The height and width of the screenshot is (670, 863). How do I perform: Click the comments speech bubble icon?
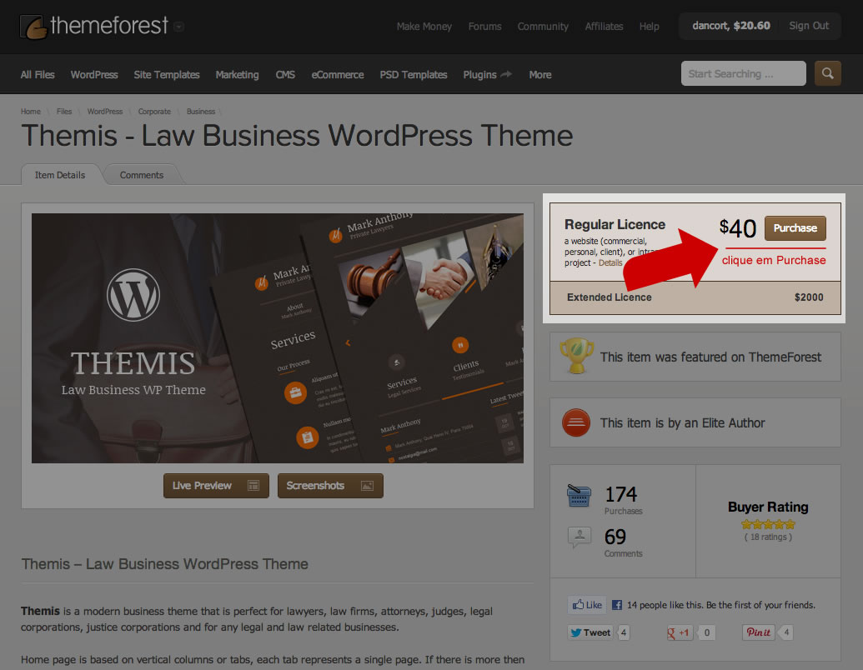click(579, 537)
